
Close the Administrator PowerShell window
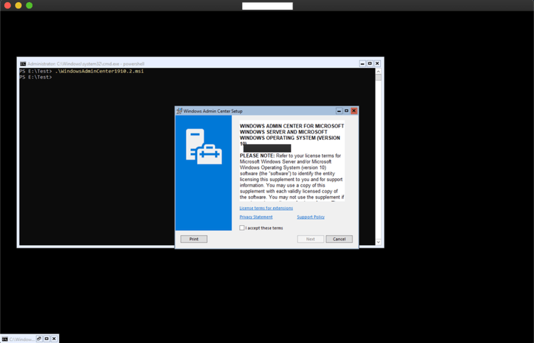(377, 63)
